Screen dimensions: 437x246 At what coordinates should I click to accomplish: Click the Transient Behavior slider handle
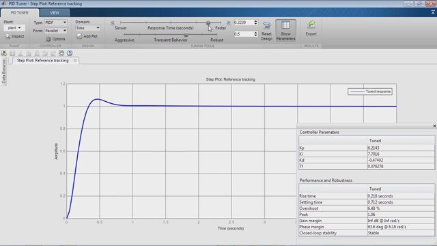click(186, 35)
